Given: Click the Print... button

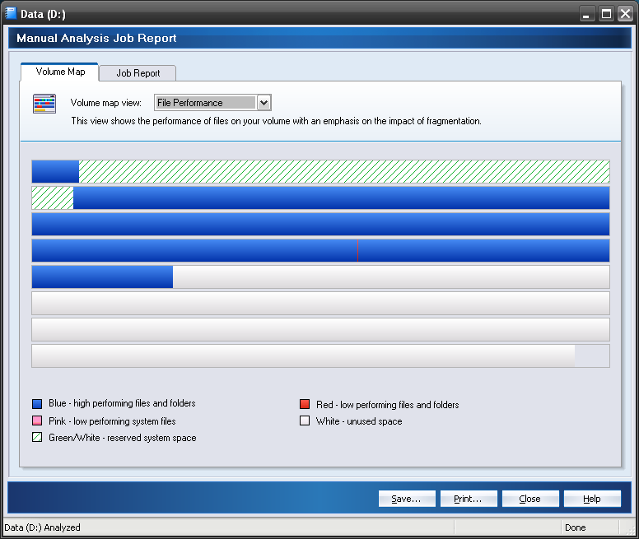Looking at the screenshot, I should click(469, 499).
